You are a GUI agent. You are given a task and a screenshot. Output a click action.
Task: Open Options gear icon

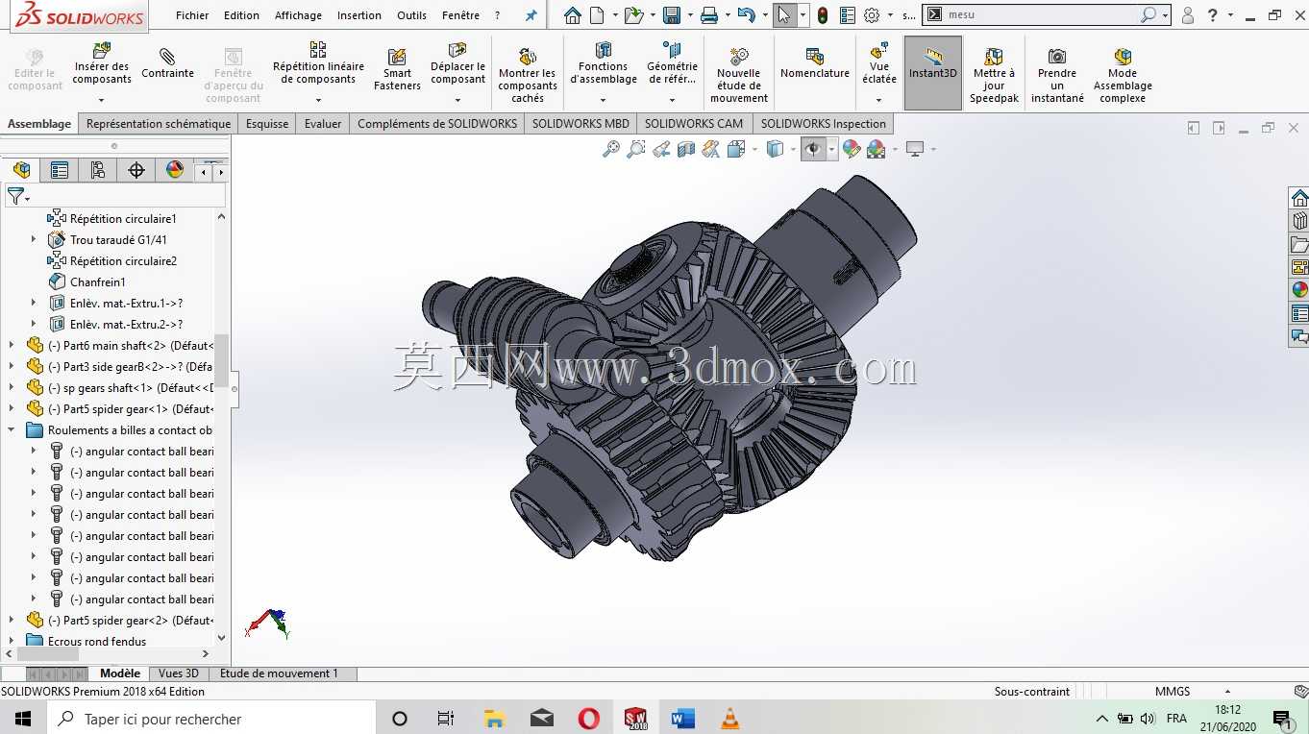pyautogui.click(x=872, y=15)
